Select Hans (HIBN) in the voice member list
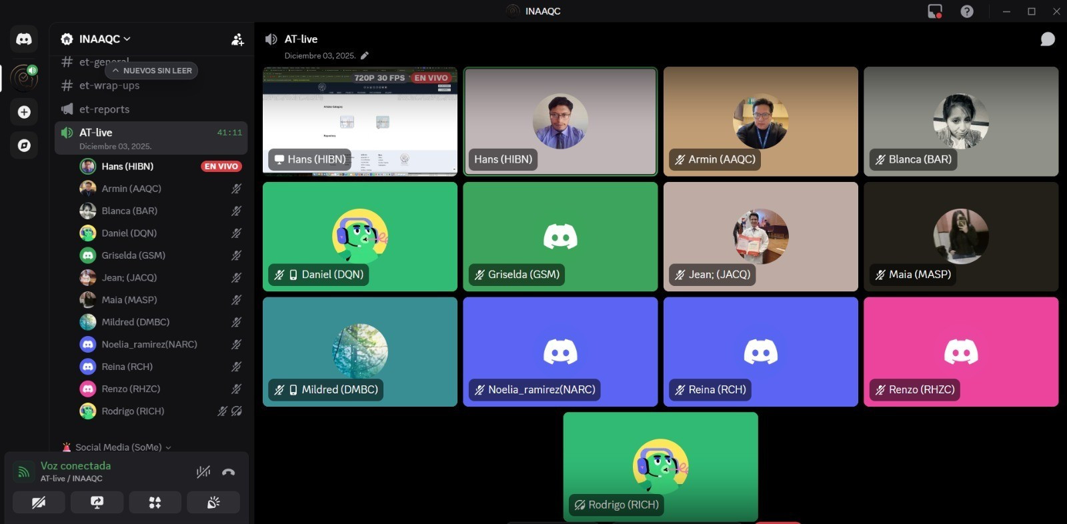The image size is (1067, 524). tap(127, 167)
